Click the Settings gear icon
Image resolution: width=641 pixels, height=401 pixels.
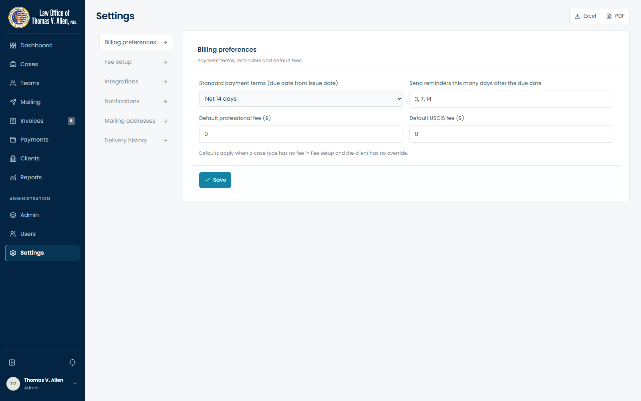tap(13, 253)
